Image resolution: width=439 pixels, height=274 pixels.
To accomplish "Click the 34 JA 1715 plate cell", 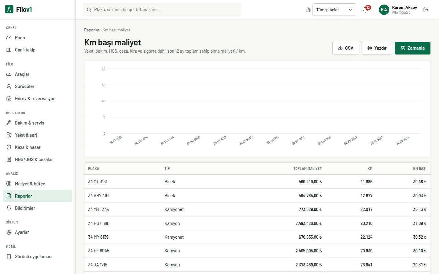I will tap(98, 265).
